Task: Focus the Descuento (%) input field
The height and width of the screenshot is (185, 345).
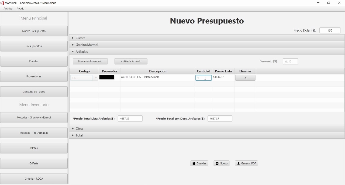Action: (290, 61)
